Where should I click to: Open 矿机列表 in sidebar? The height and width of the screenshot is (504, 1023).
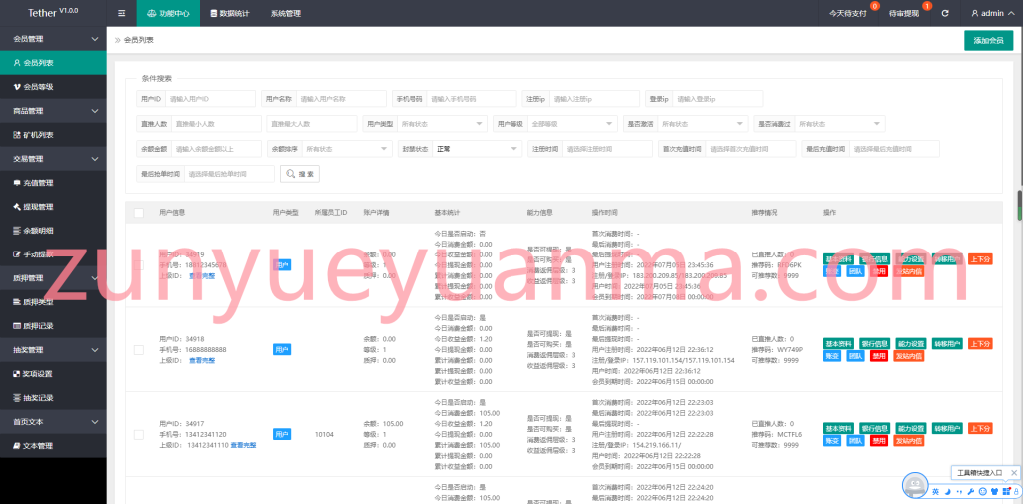pos(53,135)
